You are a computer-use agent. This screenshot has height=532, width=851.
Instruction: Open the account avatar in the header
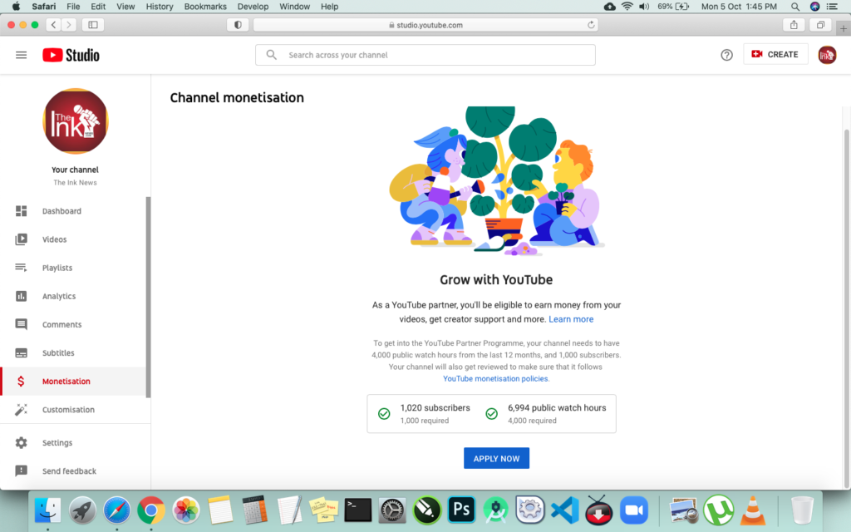(x=827, y=55)
